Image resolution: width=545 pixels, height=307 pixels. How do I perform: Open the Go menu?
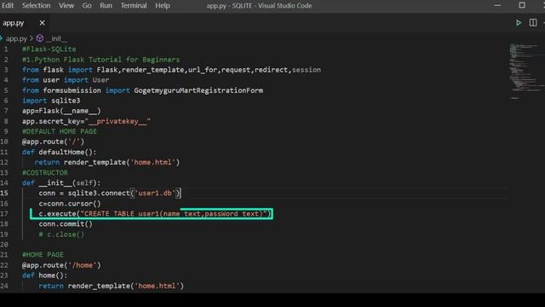point(87,6)
